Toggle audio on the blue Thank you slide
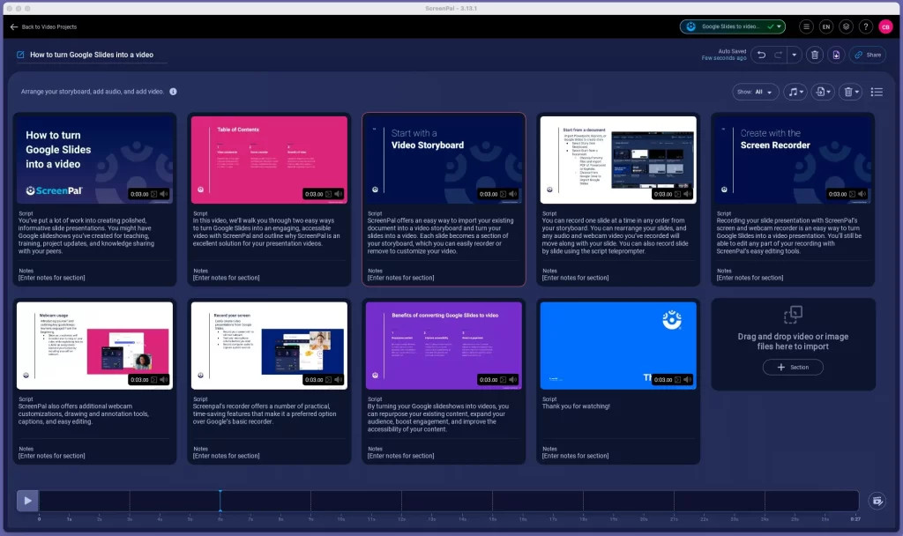Viewport: 903px width, 536px height. 688,379
